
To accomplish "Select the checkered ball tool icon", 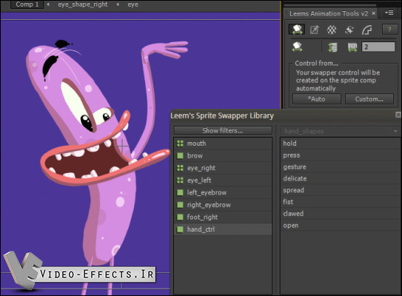I will point(332,30).
